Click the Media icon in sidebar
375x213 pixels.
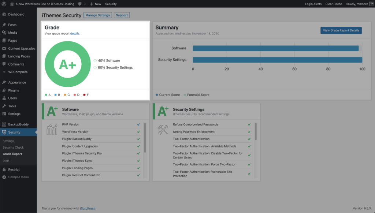click(x=4, y=33)
